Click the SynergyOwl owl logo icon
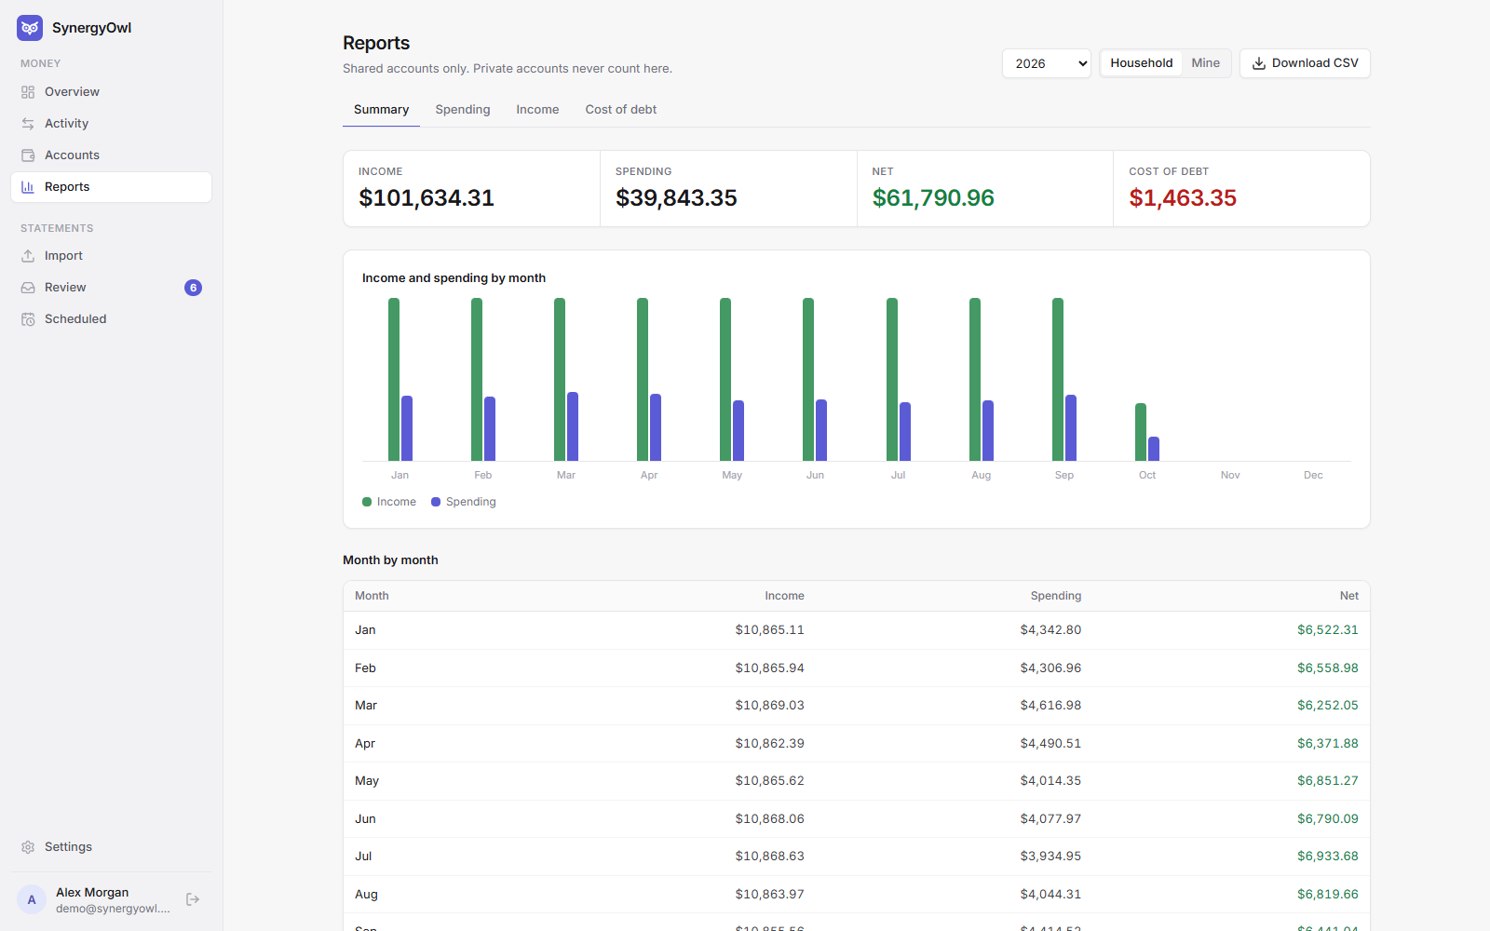This screenshot has height=931, width=1490. [x=30, y=28]
